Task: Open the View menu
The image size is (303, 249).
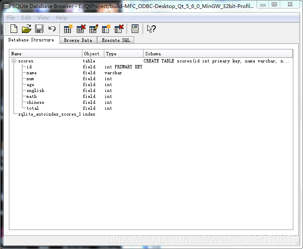Action: [x=43, y=18]
